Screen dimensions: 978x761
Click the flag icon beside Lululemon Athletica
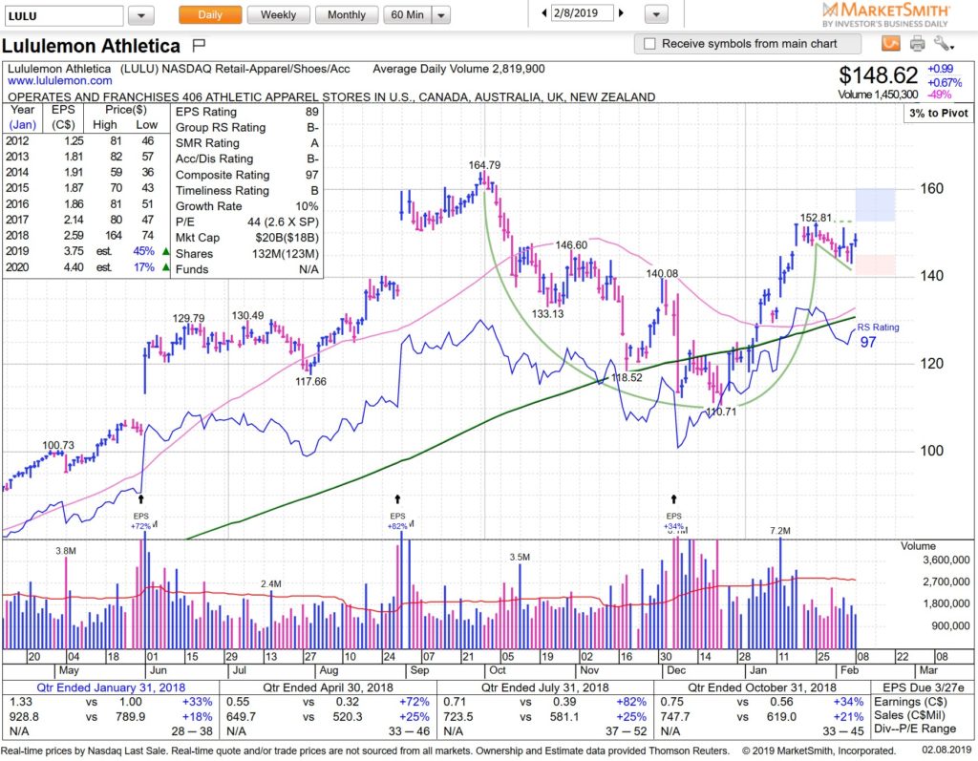199,45
